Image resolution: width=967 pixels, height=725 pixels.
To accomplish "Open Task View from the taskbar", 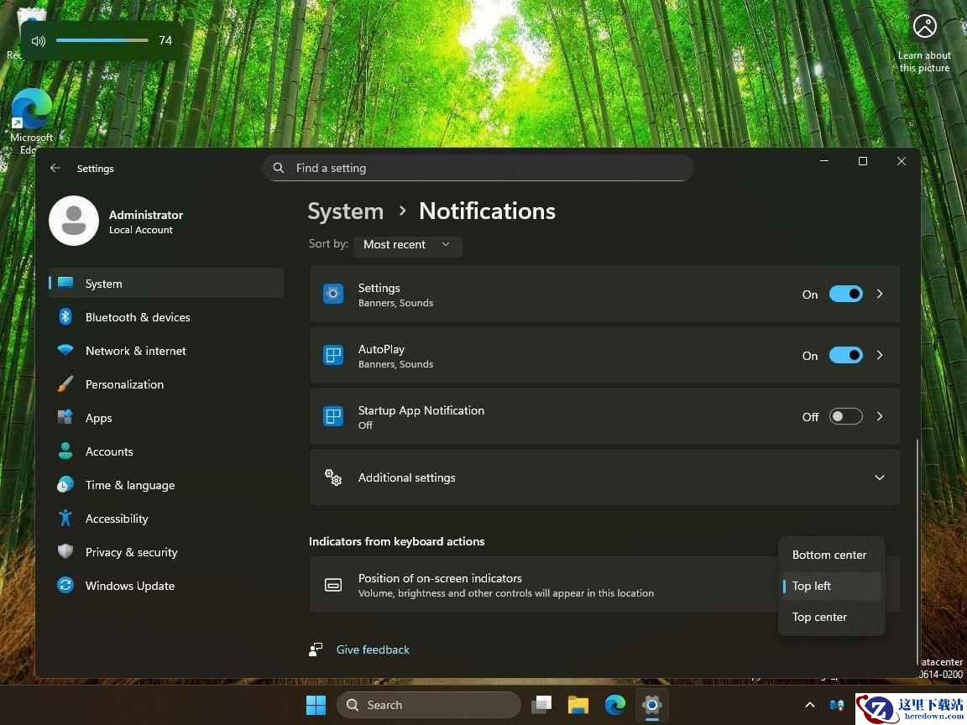I will 541,705.
